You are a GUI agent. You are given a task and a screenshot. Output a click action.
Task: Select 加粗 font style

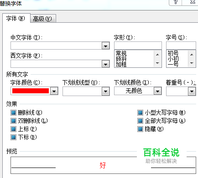click(121, 64)
